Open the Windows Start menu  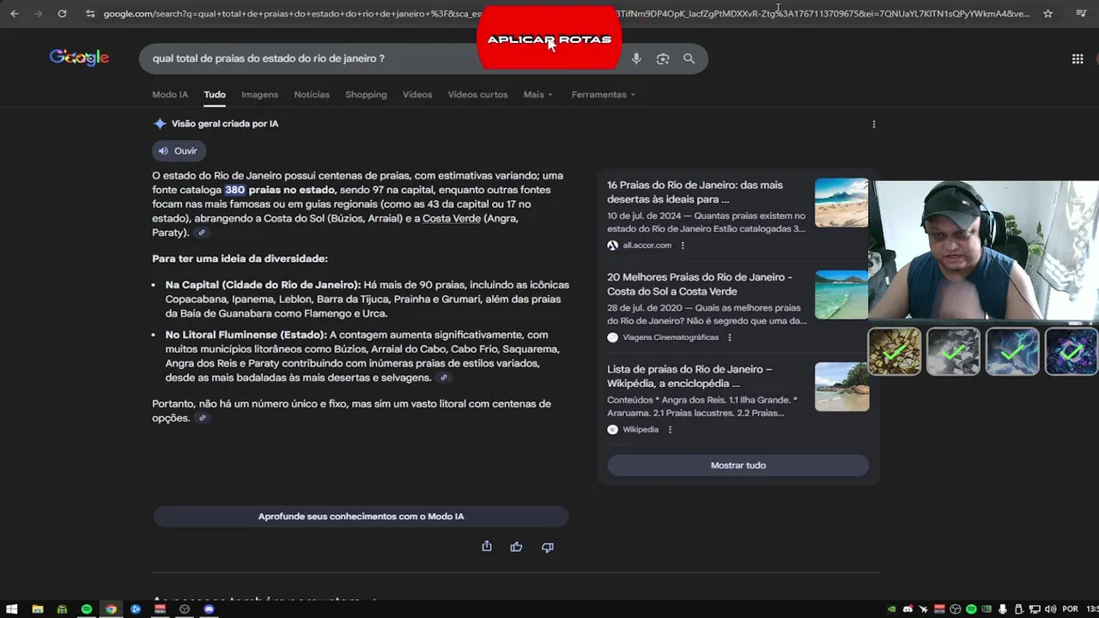click(x=12, y=609)
